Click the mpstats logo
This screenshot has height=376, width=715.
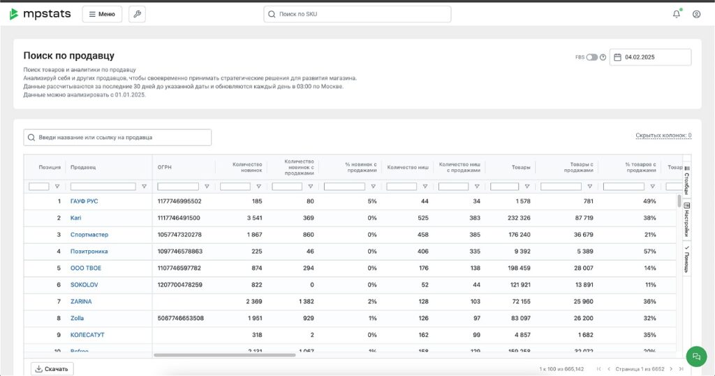point(41,14)
